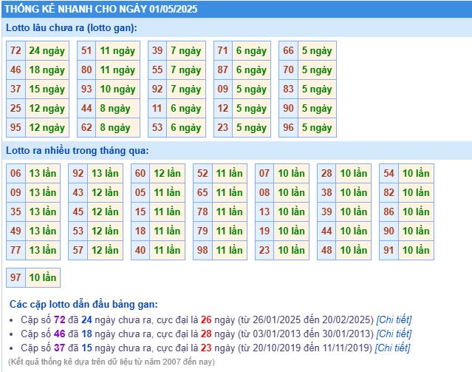The height and width of the screenshot is (372, 472).
Task: Select lotto number 05 in frequency table
Action: (140, 192)
